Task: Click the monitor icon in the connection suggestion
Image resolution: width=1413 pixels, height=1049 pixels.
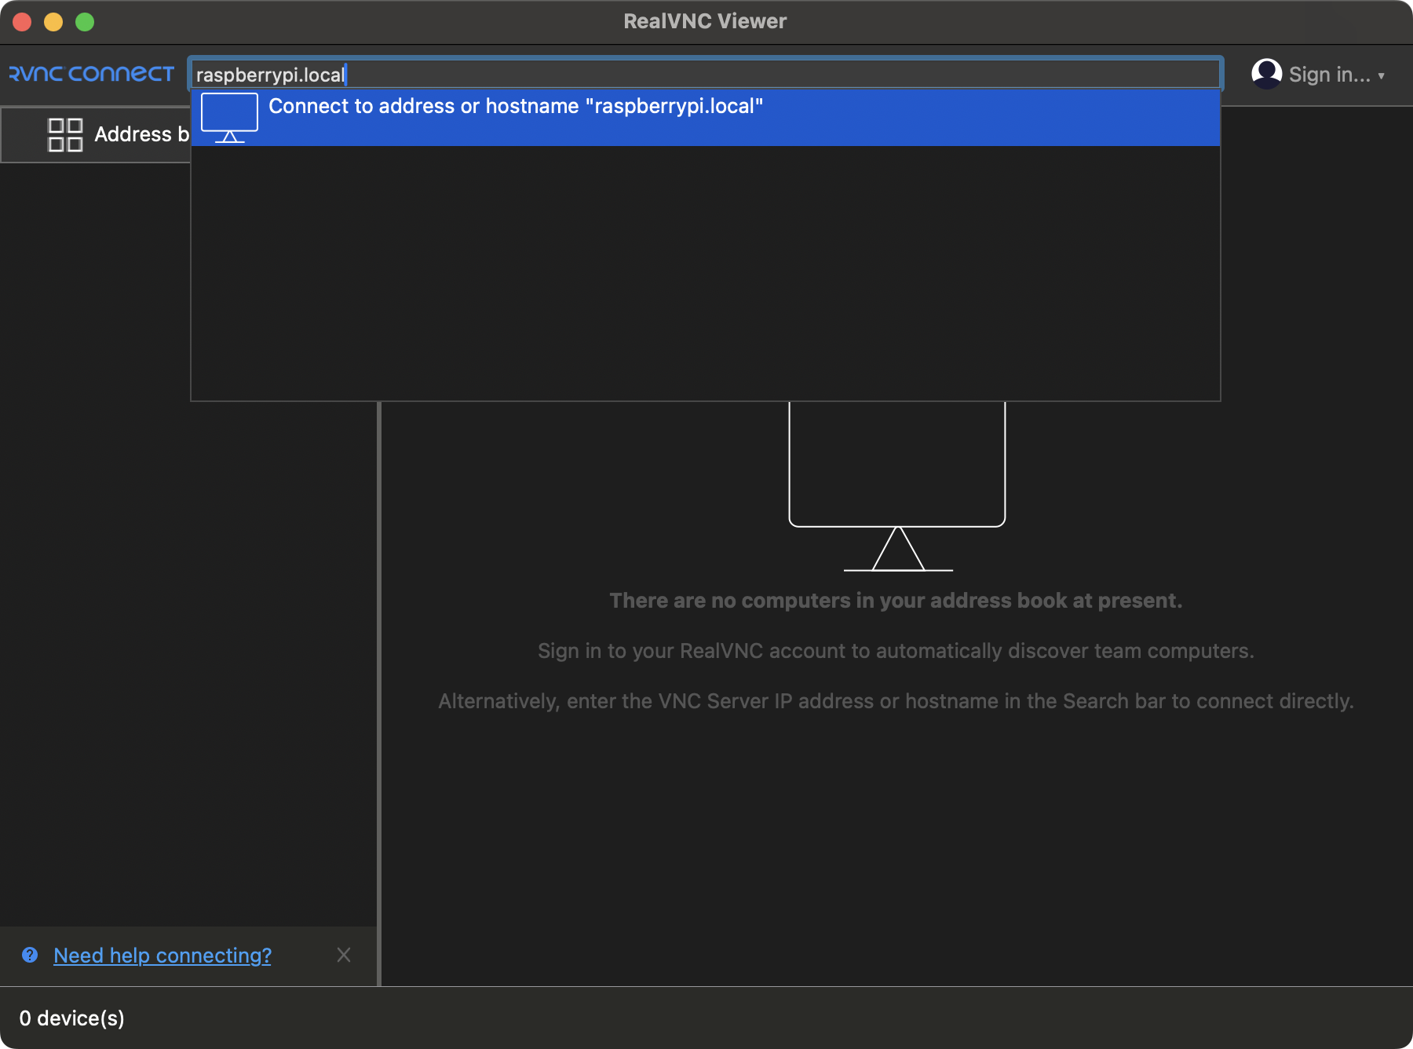Action: pos(229,116)
